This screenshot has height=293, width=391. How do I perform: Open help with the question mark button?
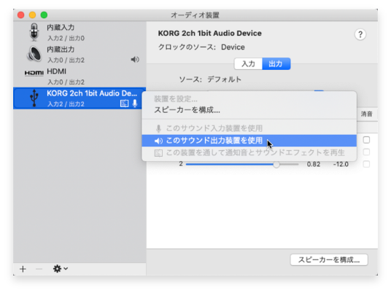click(x=360, y=34)
